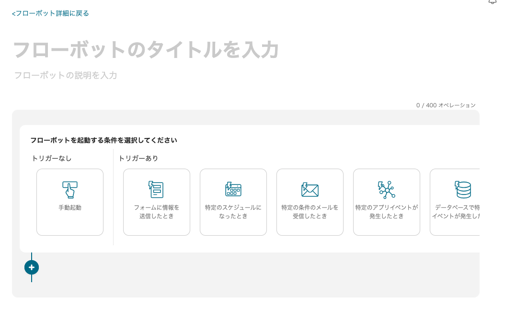The width and height of the screenshot is (505, 309).
Task: Choose 特定のスケジュールになったとき option text
Action: 233,212
